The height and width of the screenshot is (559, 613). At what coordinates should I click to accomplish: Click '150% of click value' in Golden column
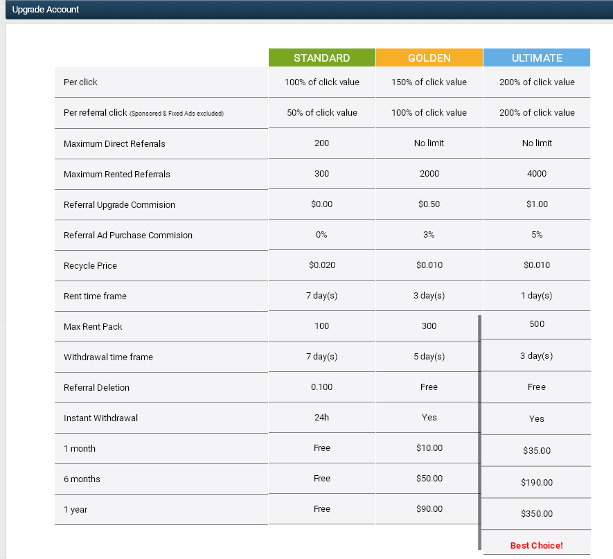[429, 82]
